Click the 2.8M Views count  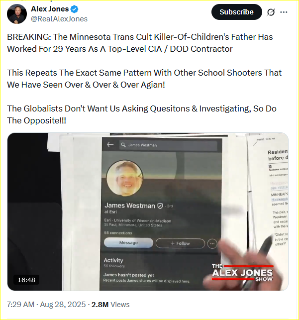[x=110, y=305]
